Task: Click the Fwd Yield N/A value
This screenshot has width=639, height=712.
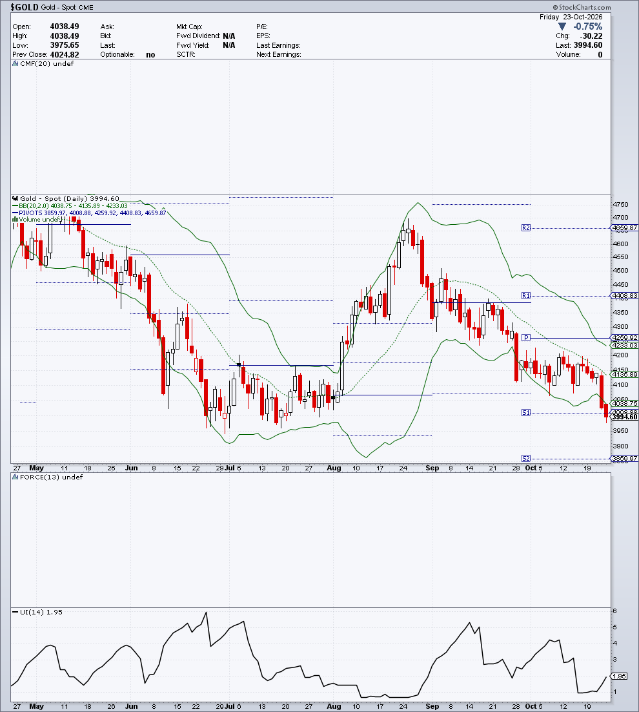Action: (x=229, y=45)
